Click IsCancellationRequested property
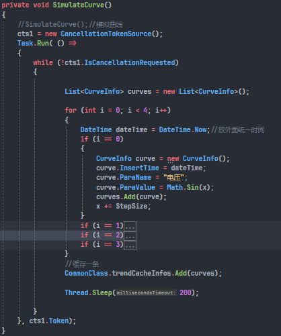281x336 pixels. (130, 62)
